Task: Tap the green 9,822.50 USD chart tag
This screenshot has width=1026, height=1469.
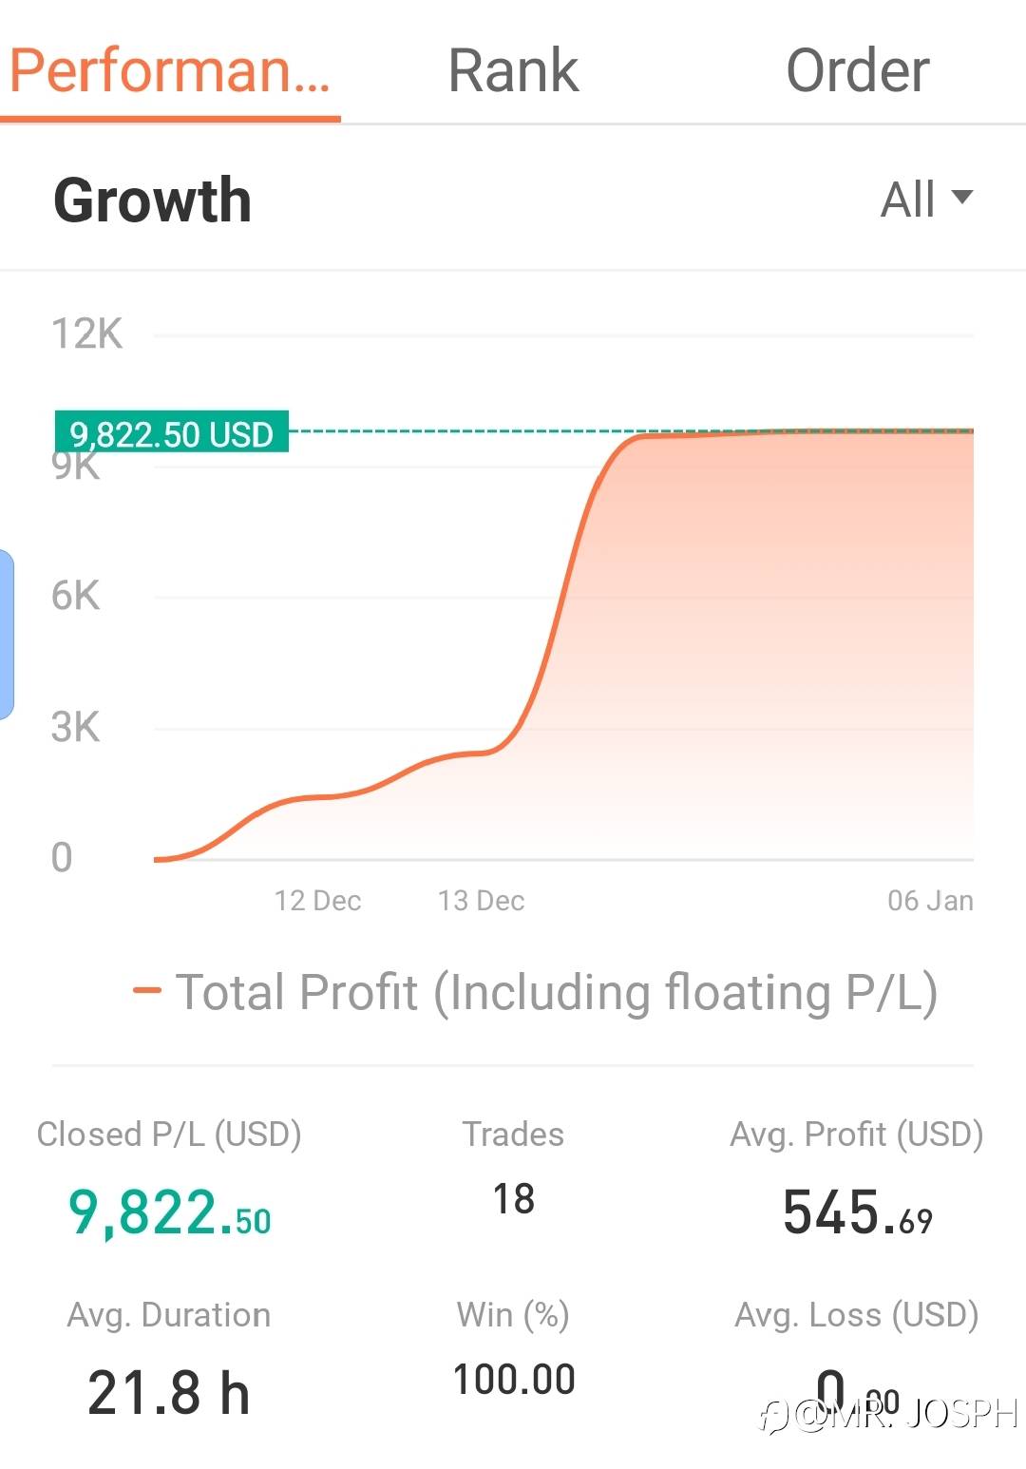Action: click(x=172, y=433)
